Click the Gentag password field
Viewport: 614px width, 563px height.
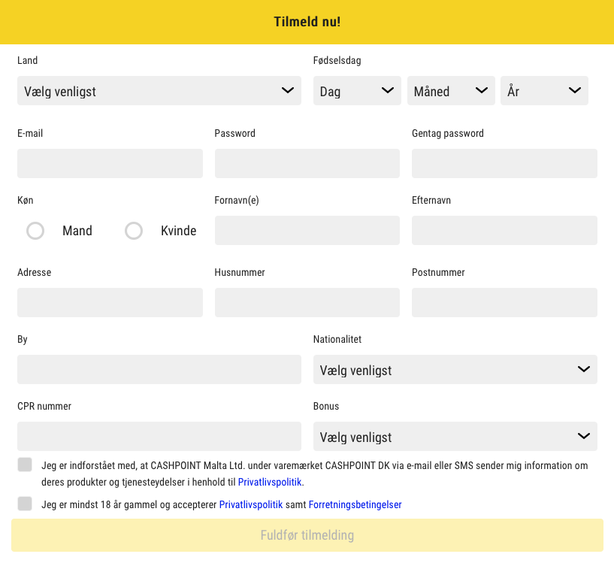(x=504, y=164)
